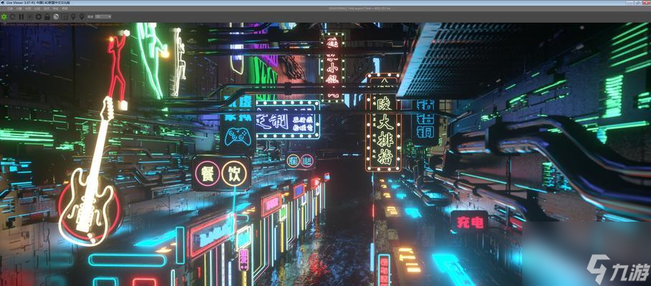This screenshot has width=651, height=286.
Task: Toggle clay mode sphere icon
Action: (x=56, y=16)
